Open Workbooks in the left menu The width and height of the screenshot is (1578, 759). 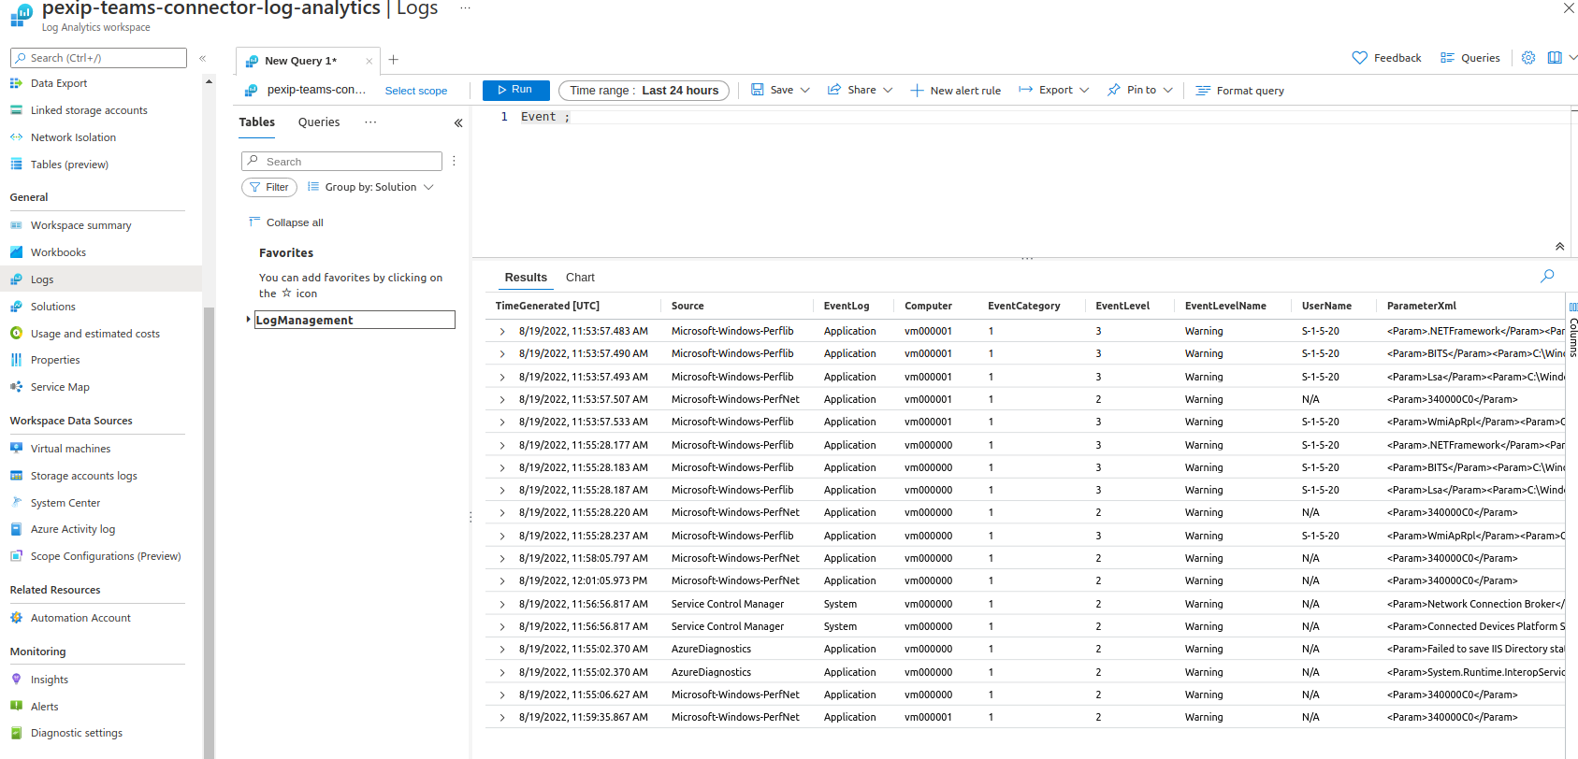[x=58, y=252]
